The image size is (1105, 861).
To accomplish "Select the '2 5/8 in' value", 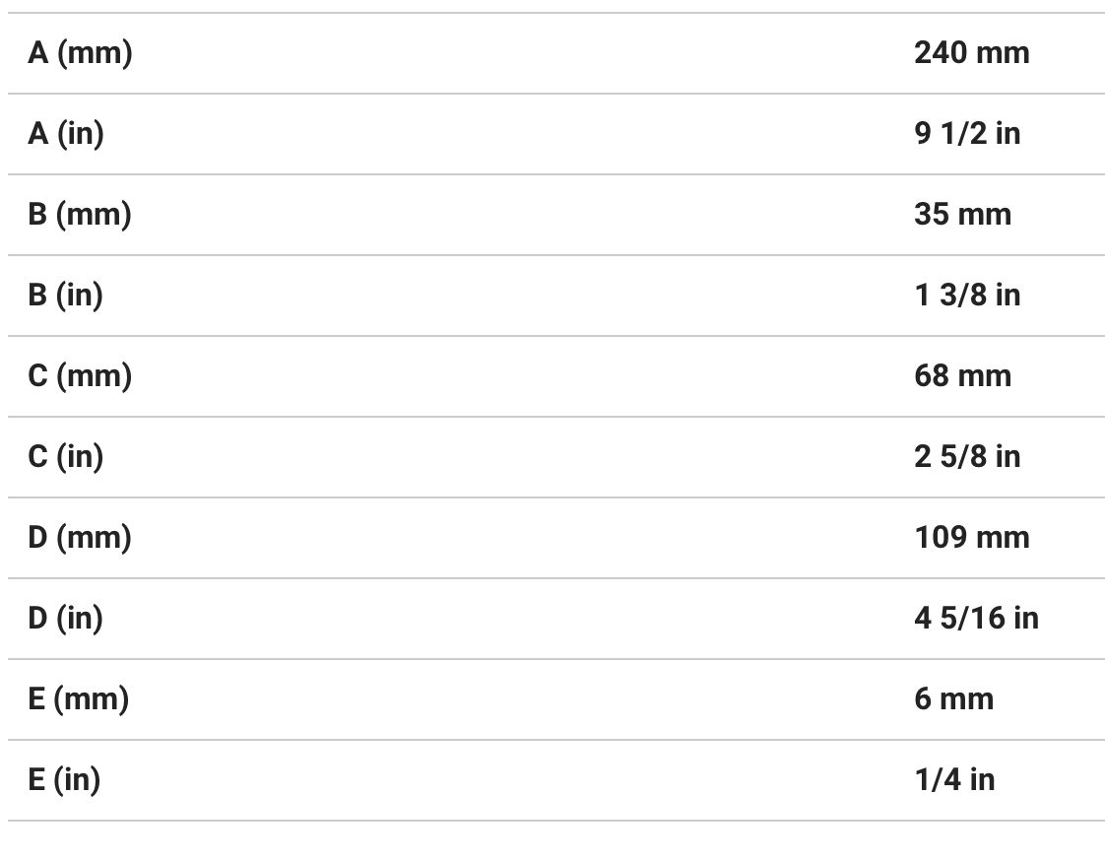I will coord(966,457).
